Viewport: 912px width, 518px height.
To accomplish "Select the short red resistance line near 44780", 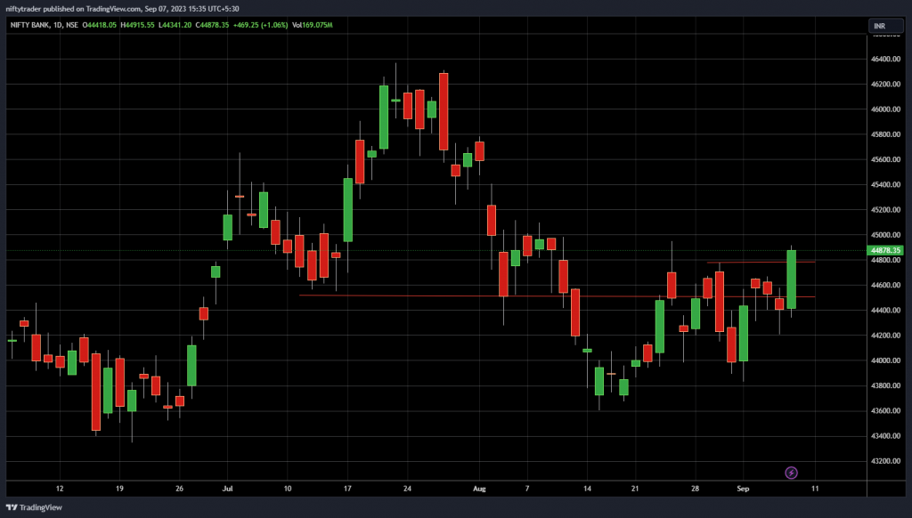I will [x=761, y=263].
